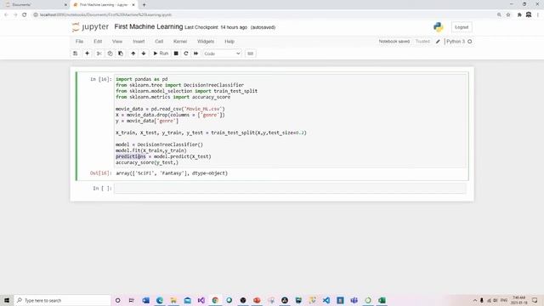Click the import pandas as pd line
Viewport: 544px width, 306px height.
click(142, 79)
